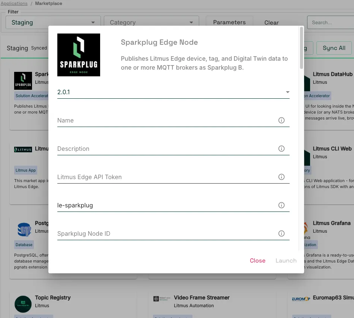
Task: Click the Sparkplug Edge Node logo in dialog
Action: (x=79, y=55)
